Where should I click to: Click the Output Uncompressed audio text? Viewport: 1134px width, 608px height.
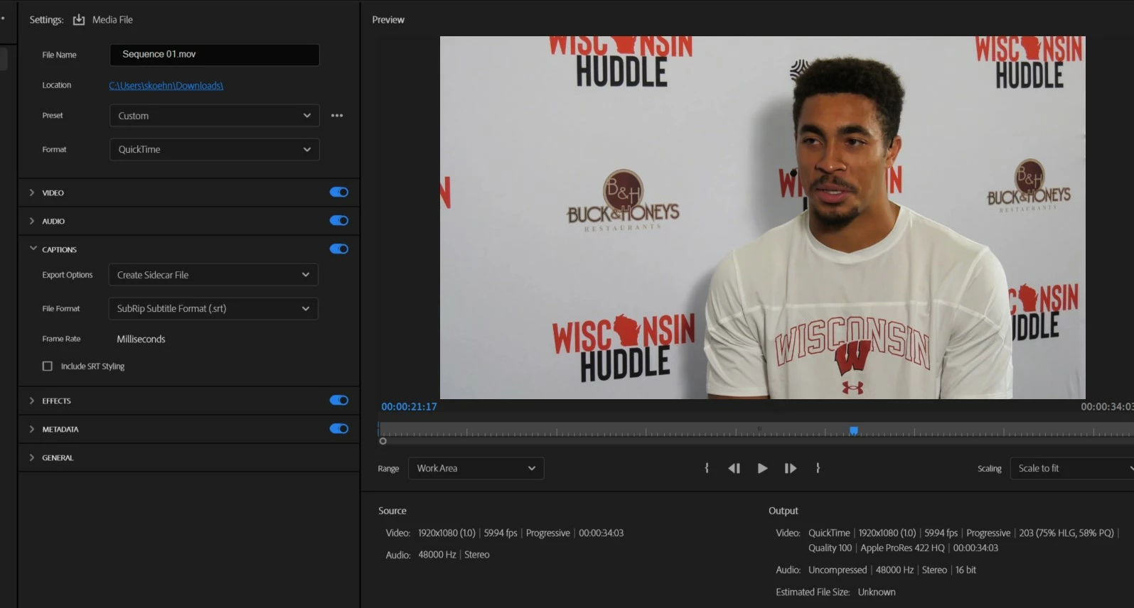pos(838,570)
